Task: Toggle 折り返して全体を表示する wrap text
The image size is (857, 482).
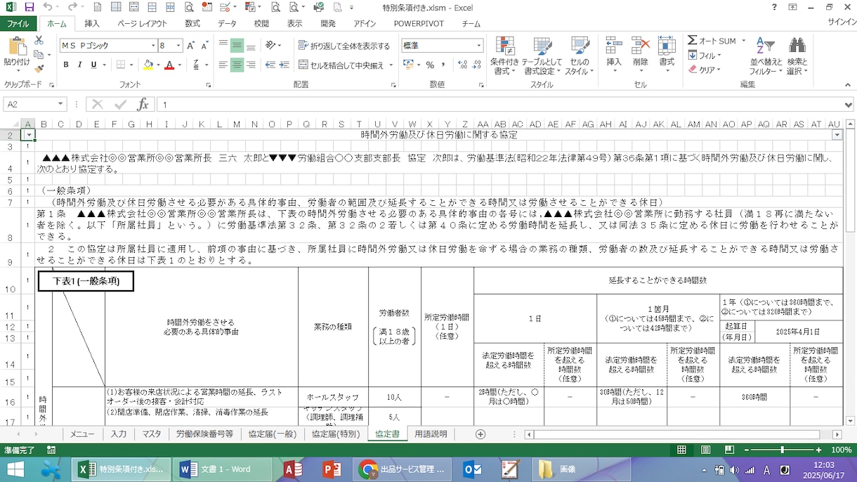Action: point(344,46)
